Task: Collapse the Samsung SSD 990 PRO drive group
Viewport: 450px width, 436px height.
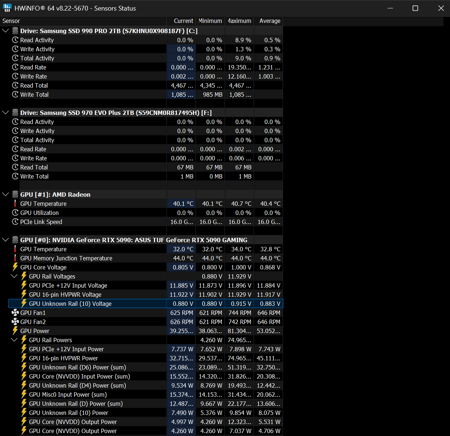Action: tap(5, 31)
